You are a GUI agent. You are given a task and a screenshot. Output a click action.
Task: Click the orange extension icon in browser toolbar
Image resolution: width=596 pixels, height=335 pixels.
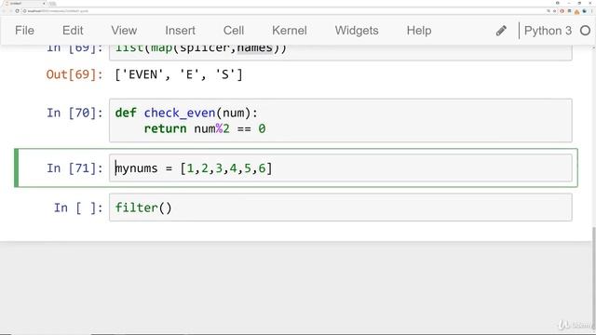click(576, 11)
